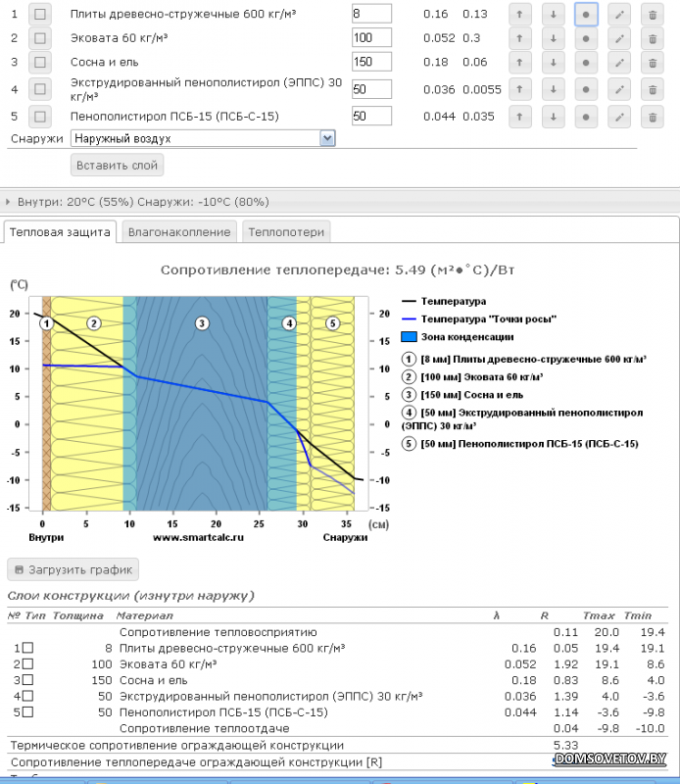Edit the Сосна и ель layer
680x784 pixels.
click(619, 63)
